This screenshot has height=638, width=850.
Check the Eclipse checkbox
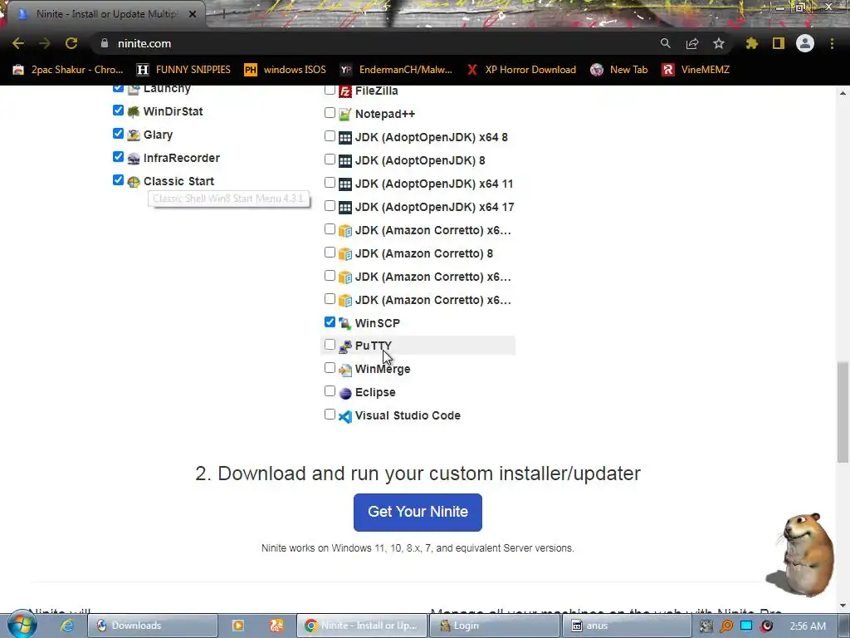[330, 391]
